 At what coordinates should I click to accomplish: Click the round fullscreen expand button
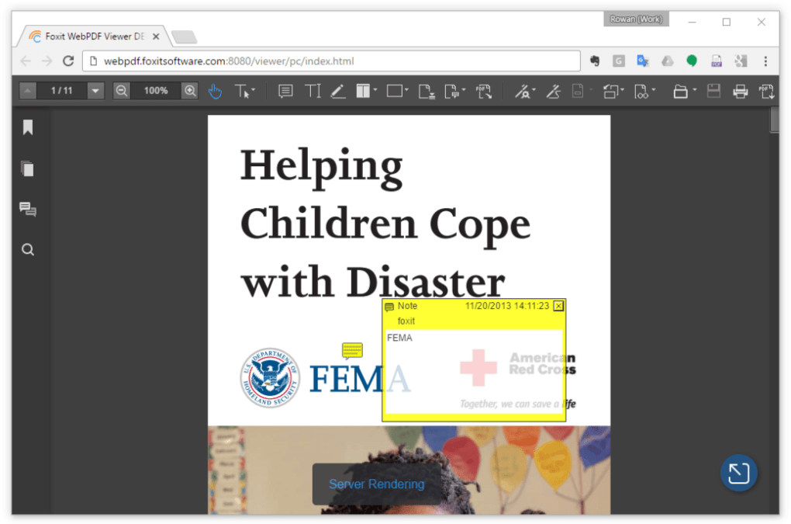point(738,473)
